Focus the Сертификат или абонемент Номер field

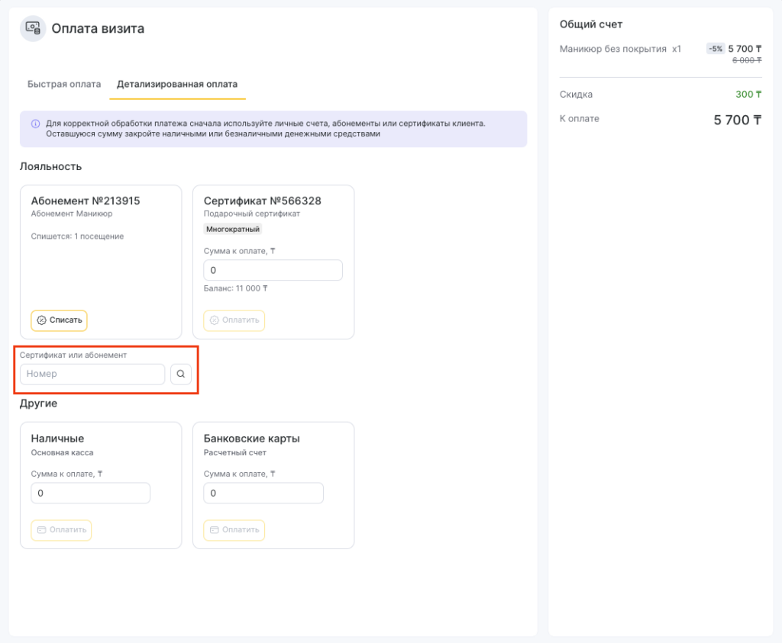tap(92, 375)
